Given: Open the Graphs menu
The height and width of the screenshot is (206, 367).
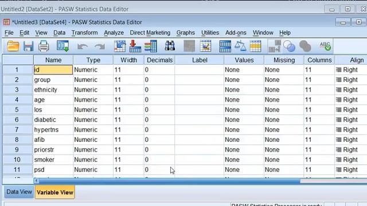Looking at the screenshot, I should tap(185, 33).
